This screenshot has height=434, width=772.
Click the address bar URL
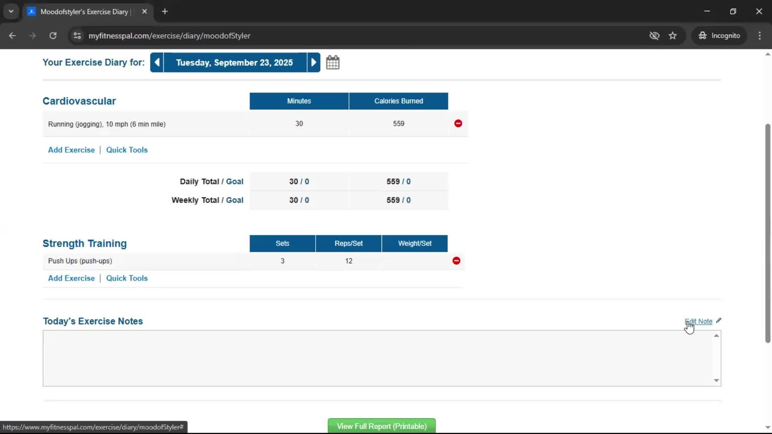[x=169, y=36]
